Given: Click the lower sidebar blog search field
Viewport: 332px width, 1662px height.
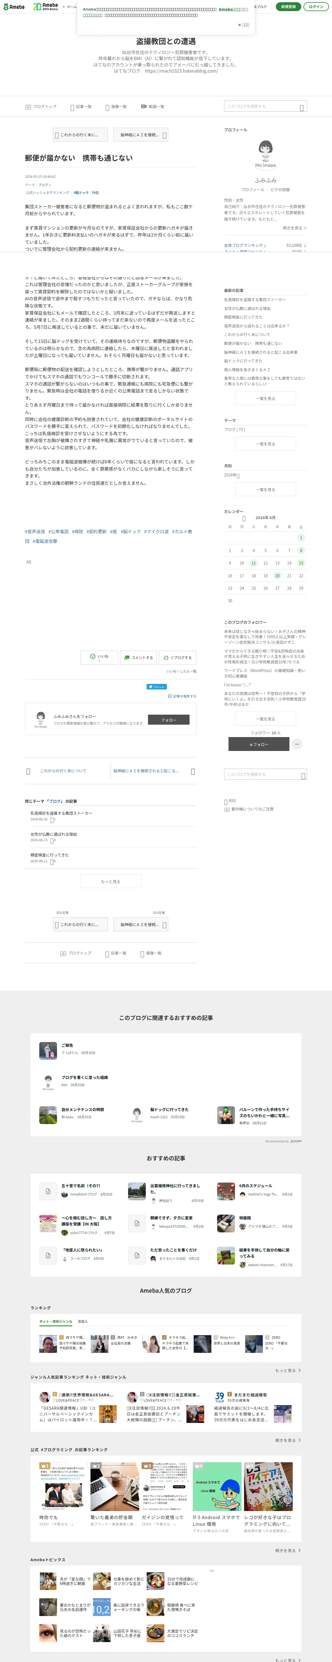Looking at the screenshot, I should [x=266, y=774].
